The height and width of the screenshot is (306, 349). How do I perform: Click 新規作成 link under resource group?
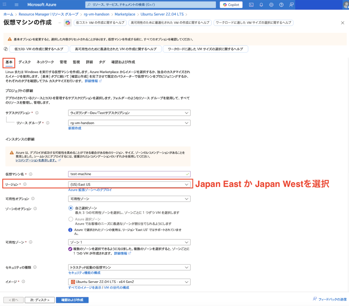[x=75, y=128]
